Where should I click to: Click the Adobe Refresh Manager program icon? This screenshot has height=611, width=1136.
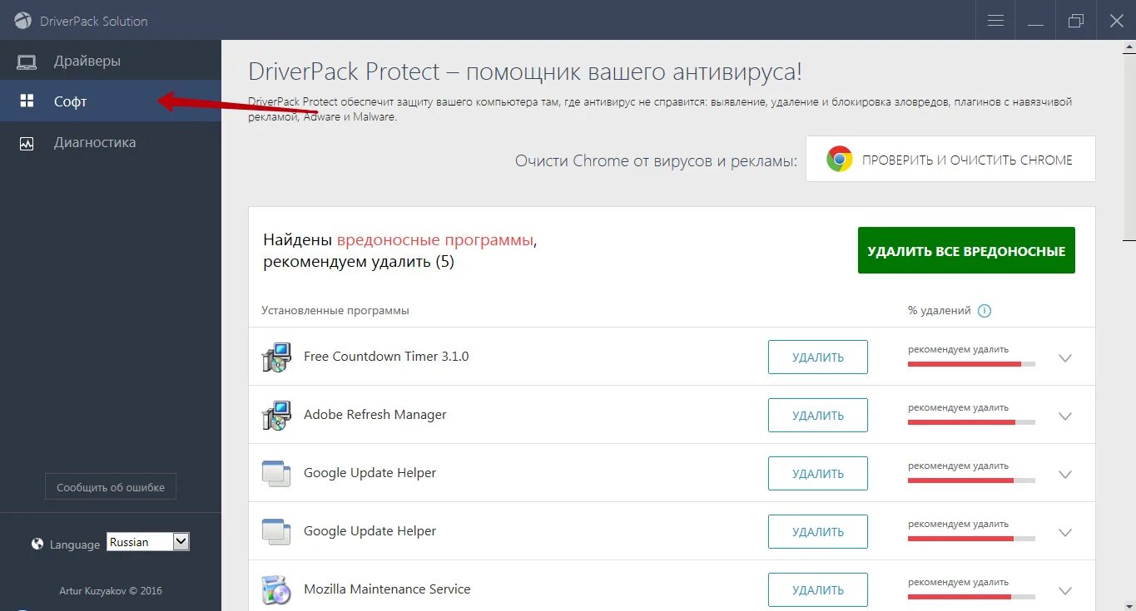click(276, 415)
